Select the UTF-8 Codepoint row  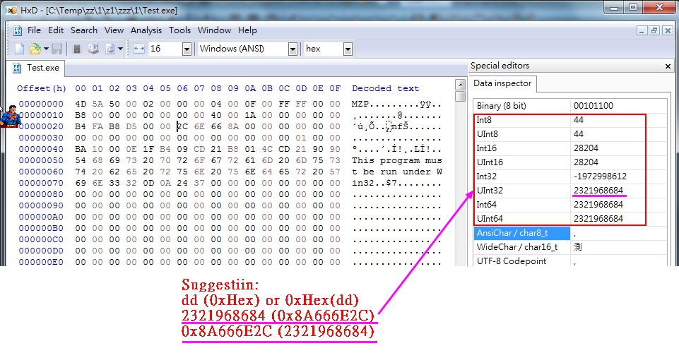tap(570, 261)
